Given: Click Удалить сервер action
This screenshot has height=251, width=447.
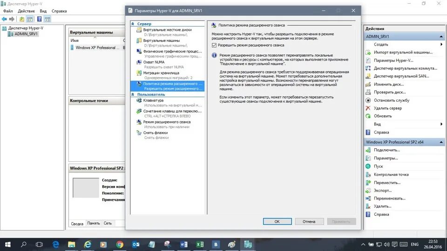Looking at the screenshot, I should 388,108.
